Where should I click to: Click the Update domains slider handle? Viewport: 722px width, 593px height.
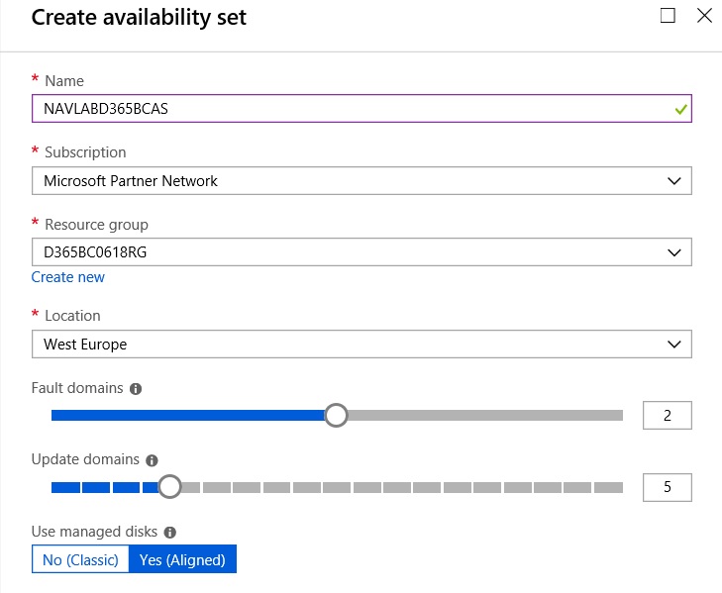pyautogui.click(x=169, y=487)
